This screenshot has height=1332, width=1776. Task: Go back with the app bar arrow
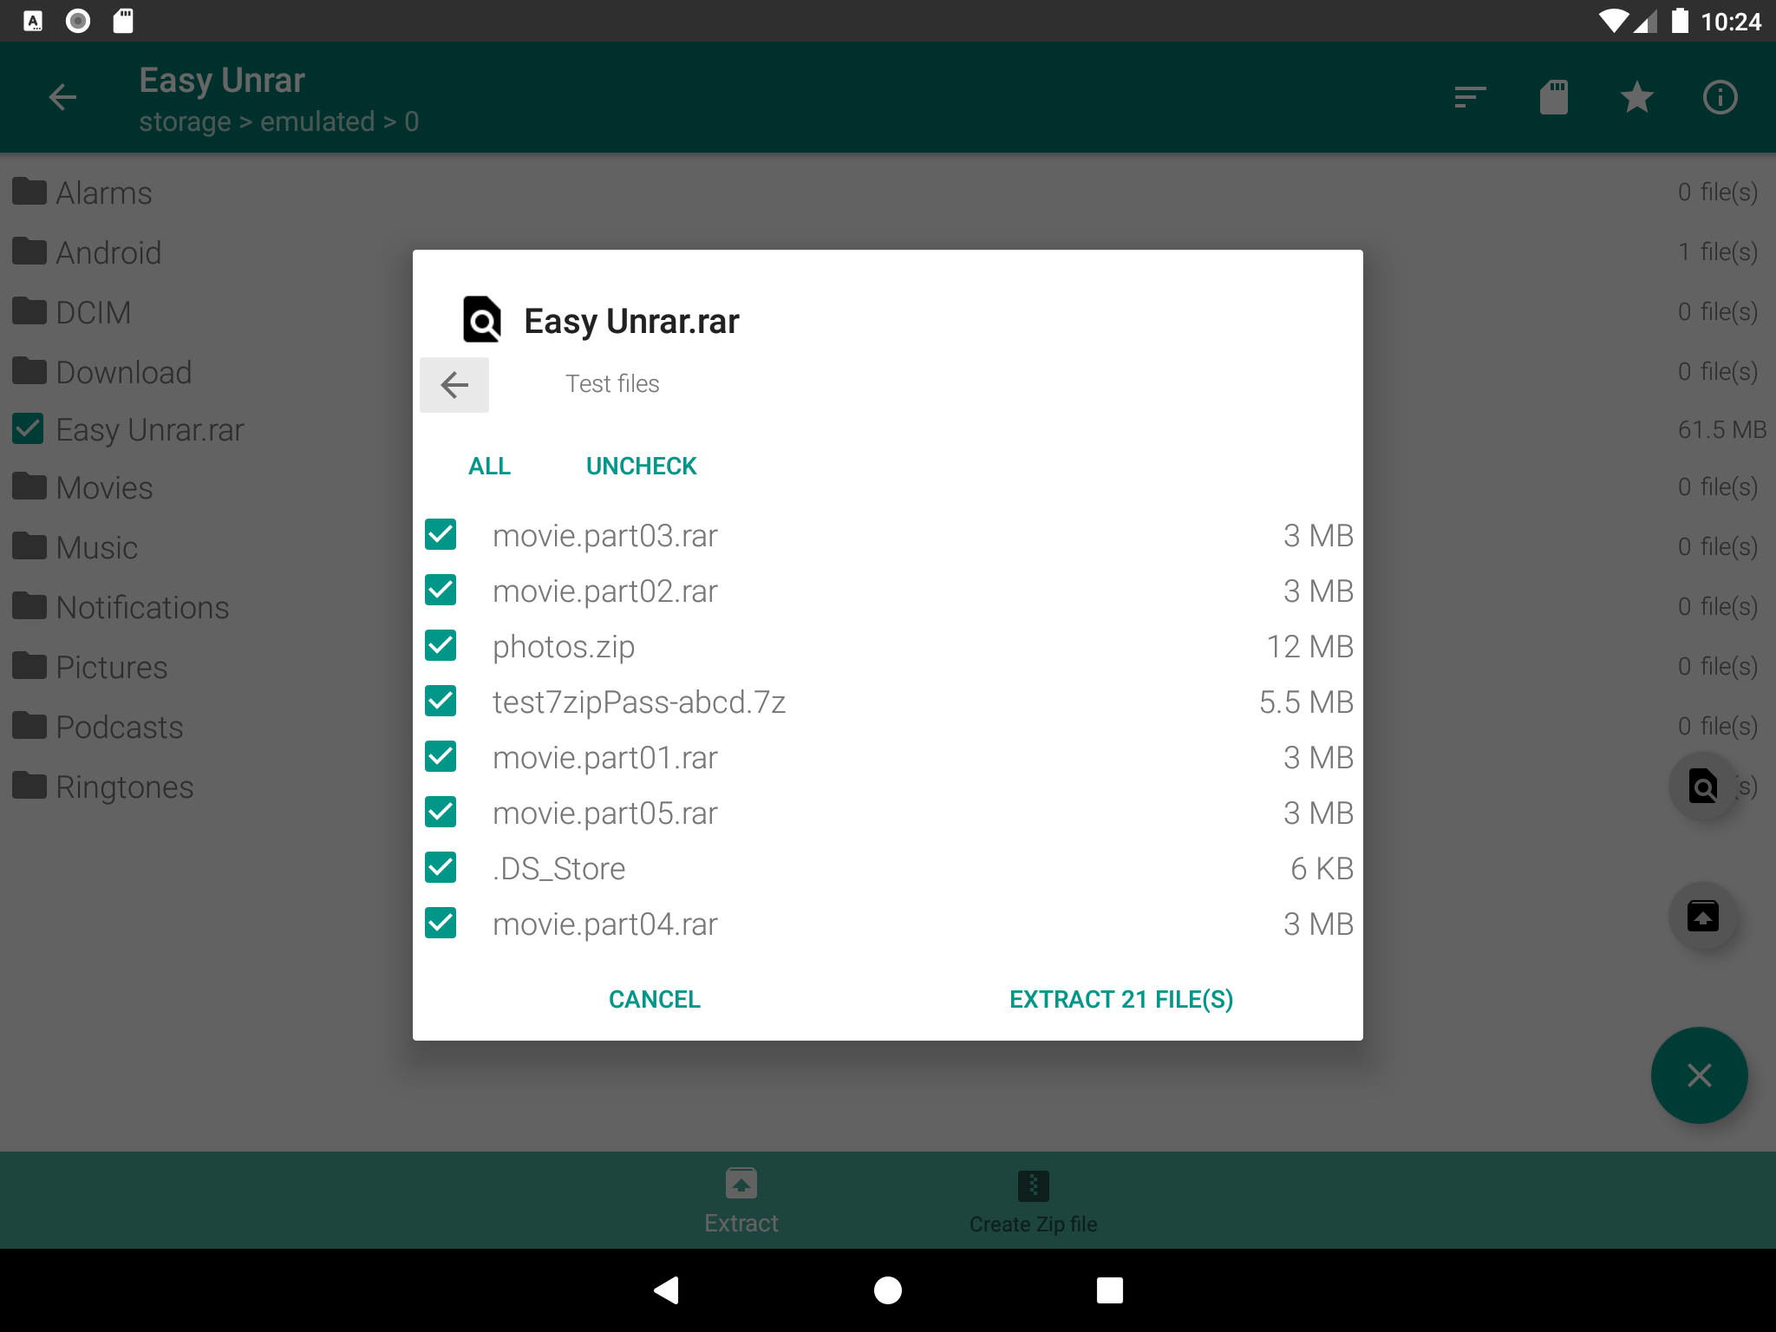point(62,97)
